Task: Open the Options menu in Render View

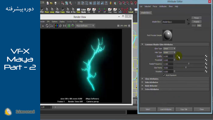Action: click(x=54, y=22)
